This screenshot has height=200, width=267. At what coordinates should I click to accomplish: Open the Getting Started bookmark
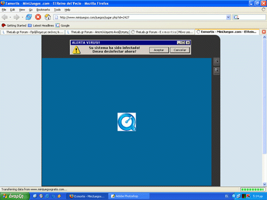(14, 26)
